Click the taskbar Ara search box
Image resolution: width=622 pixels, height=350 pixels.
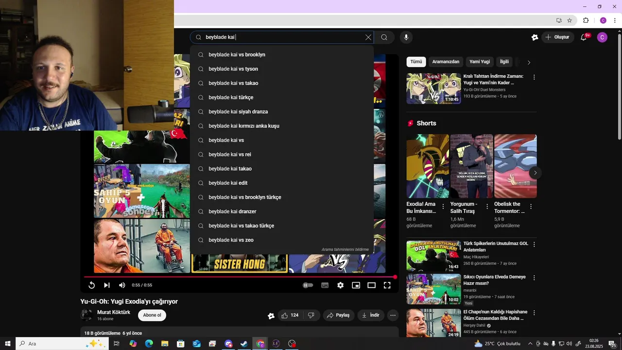point(62,344)
